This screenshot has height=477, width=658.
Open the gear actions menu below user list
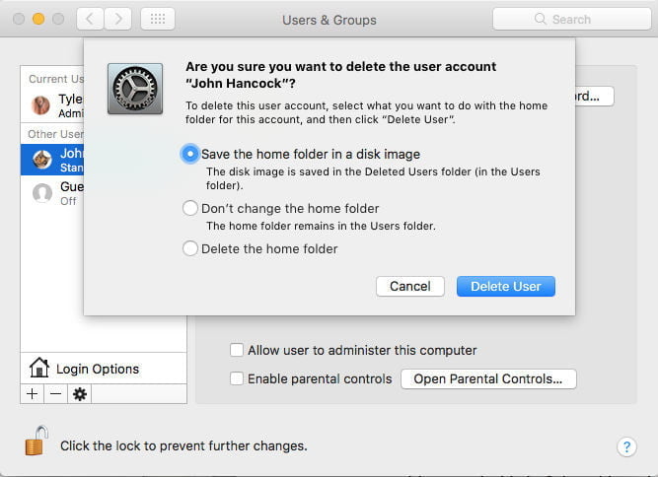pos(80,394)
